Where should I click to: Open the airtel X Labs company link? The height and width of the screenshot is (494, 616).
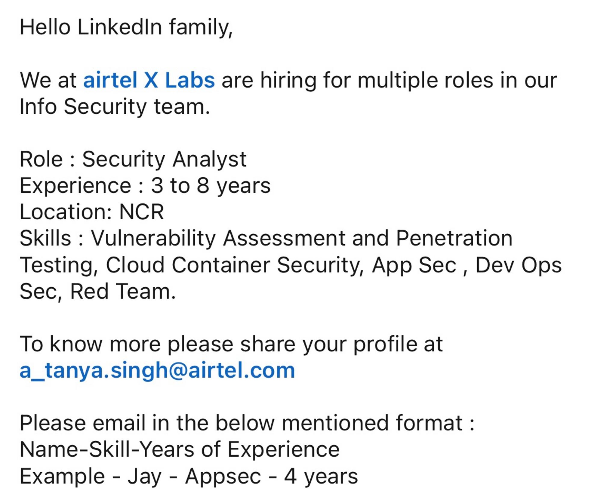coord(149,80)
